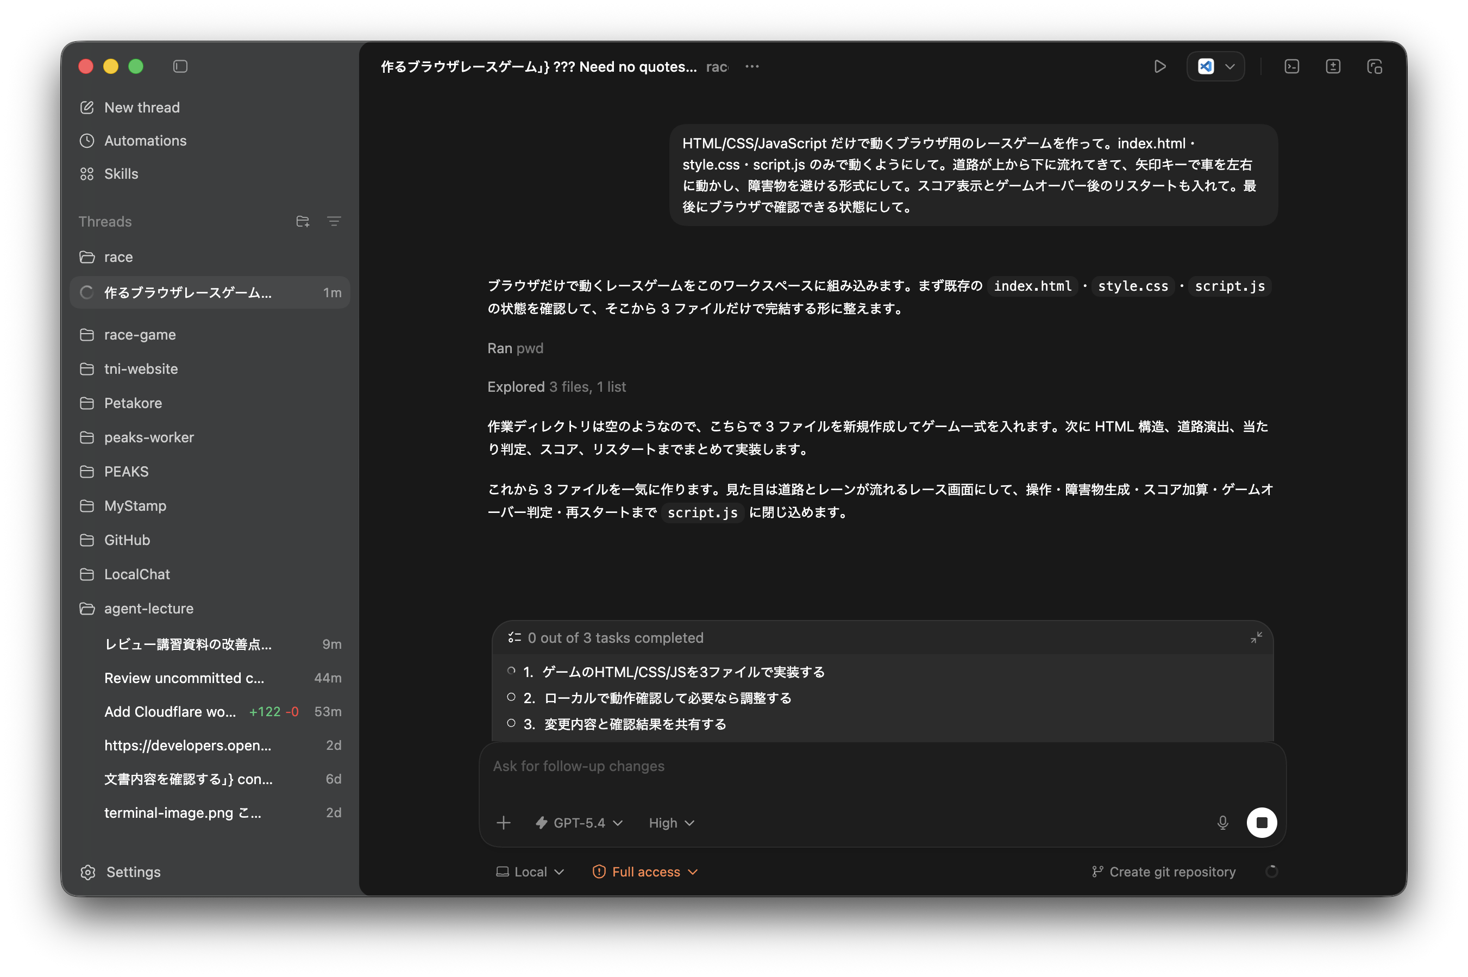Open the https://developers.open... thread
This screenshot has width=1468, height=977.
[x=210, y=745]
